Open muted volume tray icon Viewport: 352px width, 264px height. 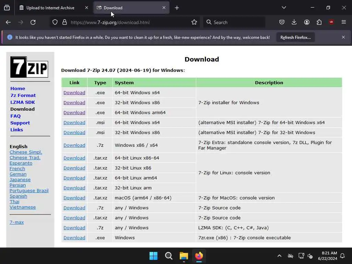[x=310, y=256]
